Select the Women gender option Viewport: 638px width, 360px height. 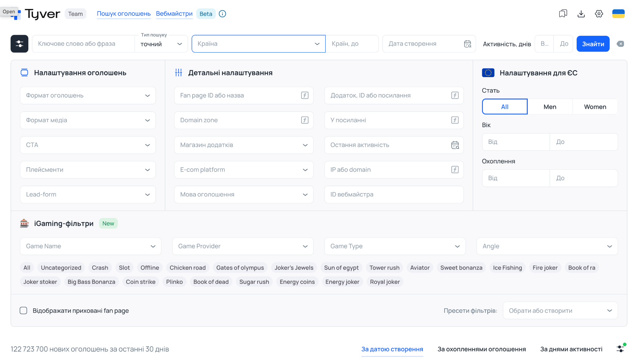(595, 107)
